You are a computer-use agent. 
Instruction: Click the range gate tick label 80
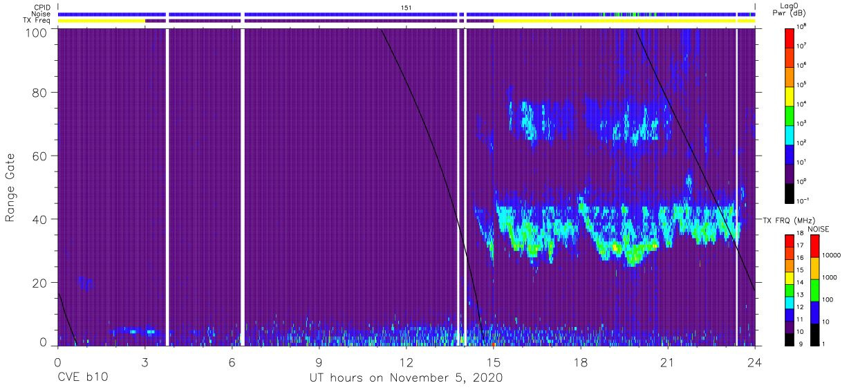coord(39,93)
